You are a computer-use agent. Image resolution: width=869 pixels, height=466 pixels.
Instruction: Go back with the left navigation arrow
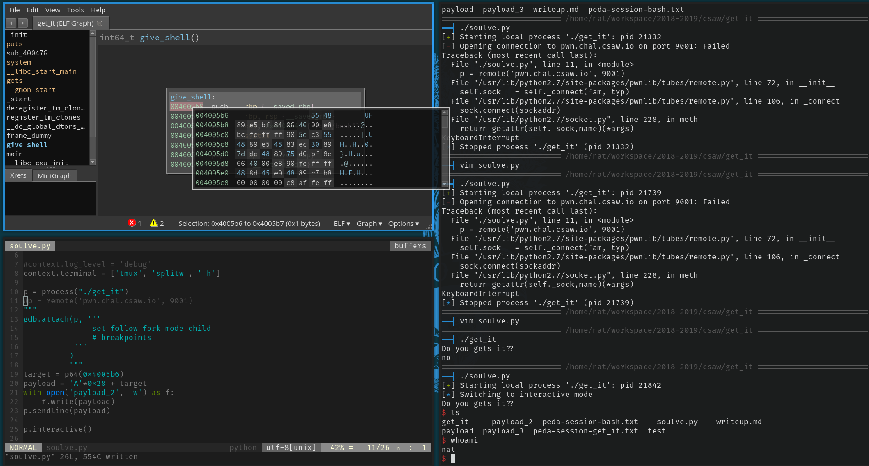[11, 23]
